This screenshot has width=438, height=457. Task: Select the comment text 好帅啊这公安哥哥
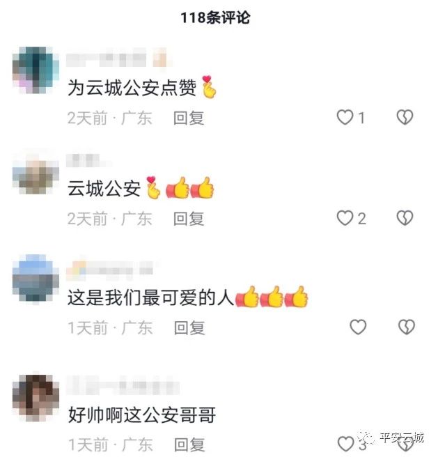pos(142,415)
